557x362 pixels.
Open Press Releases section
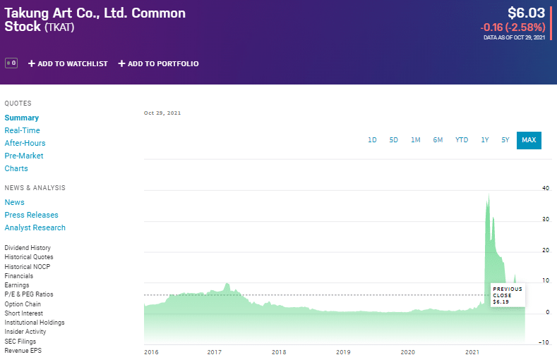click(31, 215)
